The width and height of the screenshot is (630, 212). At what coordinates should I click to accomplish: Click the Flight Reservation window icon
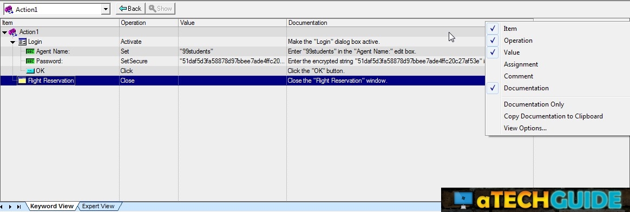(22, 80)
